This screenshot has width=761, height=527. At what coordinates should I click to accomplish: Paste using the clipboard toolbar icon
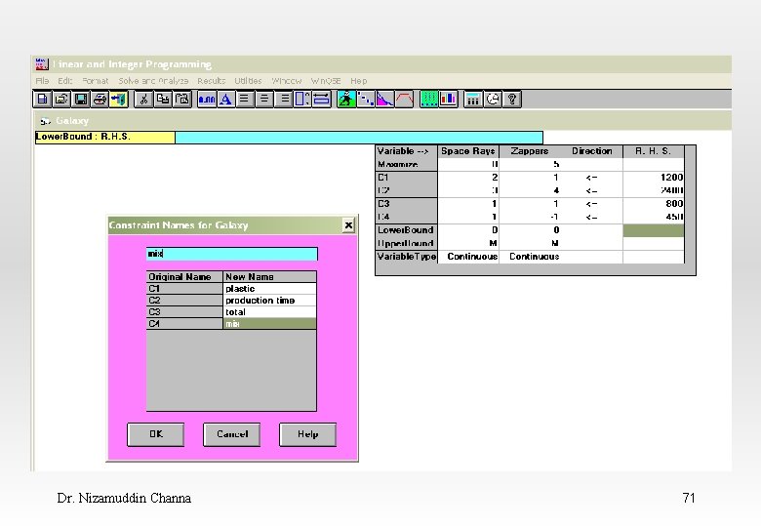tap(182, 99)
